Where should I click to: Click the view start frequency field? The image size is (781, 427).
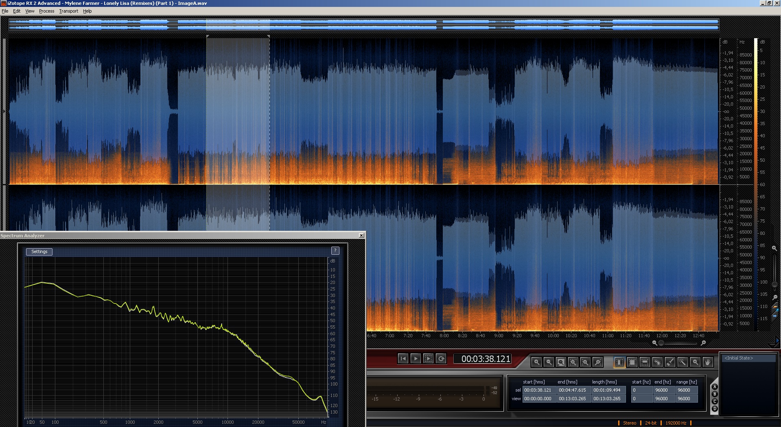pyautogui.click(x=642, y=399)
